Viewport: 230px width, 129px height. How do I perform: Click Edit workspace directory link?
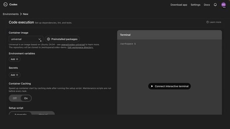click(80, 47)
